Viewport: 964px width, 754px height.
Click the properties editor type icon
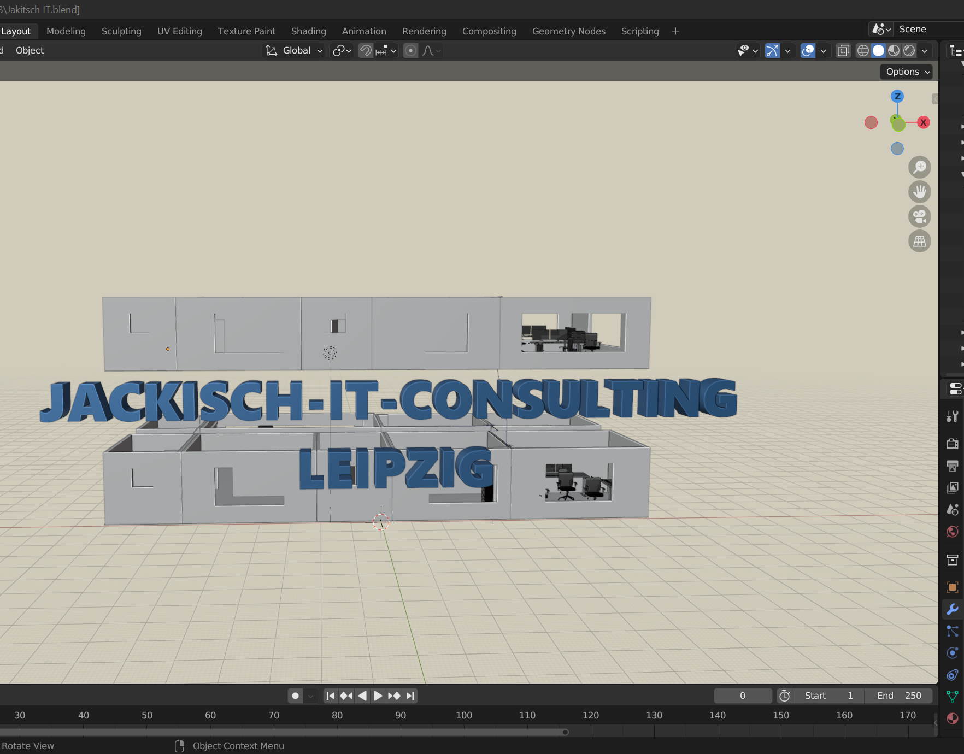coord(955,389)
